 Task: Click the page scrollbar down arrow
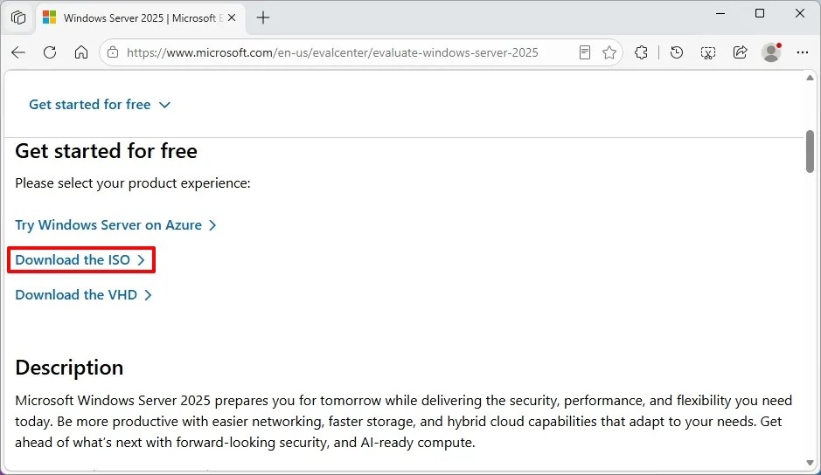tap(810, 463)
